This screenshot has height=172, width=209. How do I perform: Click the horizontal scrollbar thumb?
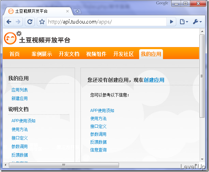pyautogui.click(x=64, y=165)
